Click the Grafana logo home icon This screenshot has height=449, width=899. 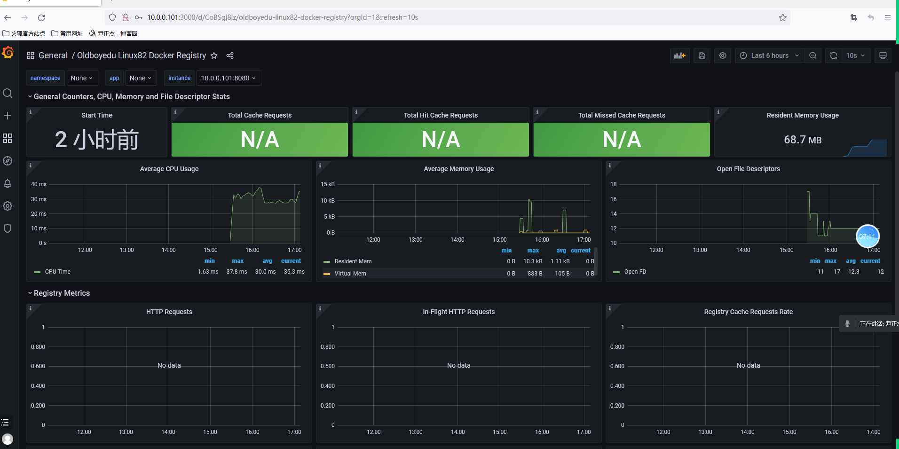[8, 52]
